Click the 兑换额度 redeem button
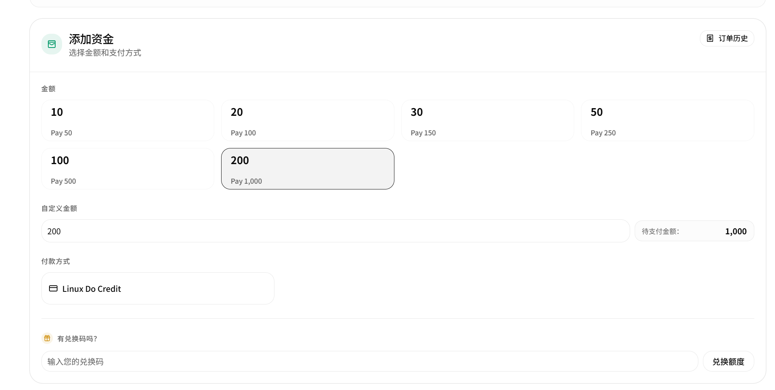This screenshot has width=775, height=390. (x=728, y=361)
